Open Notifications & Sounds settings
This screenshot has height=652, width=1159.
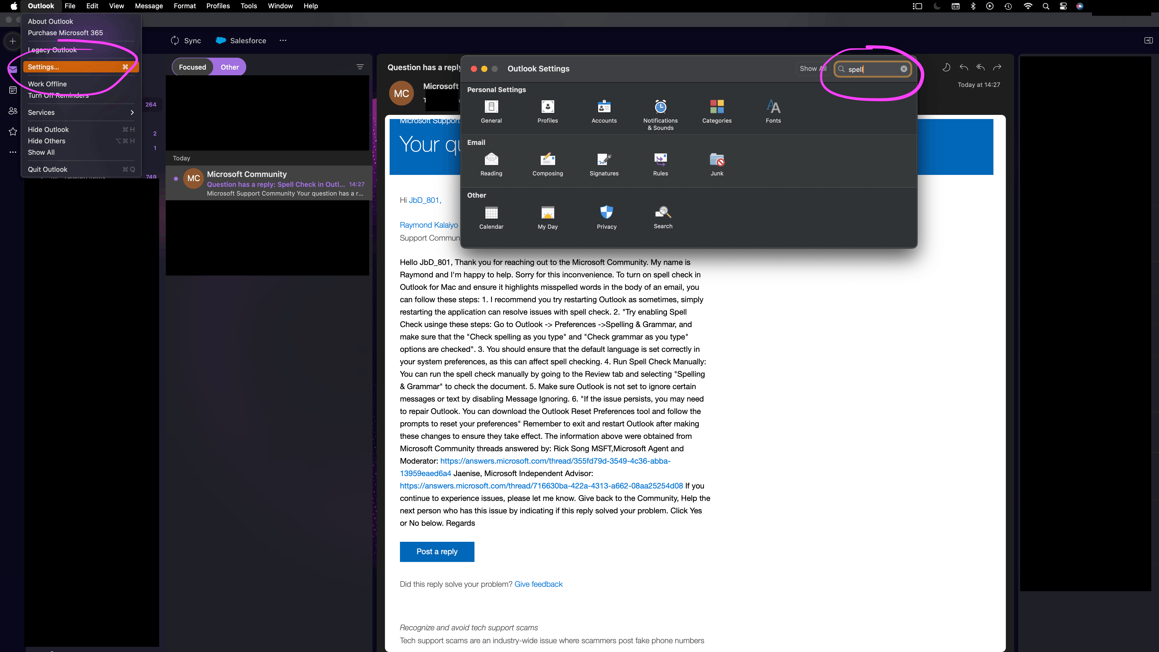tap(660, 115)
